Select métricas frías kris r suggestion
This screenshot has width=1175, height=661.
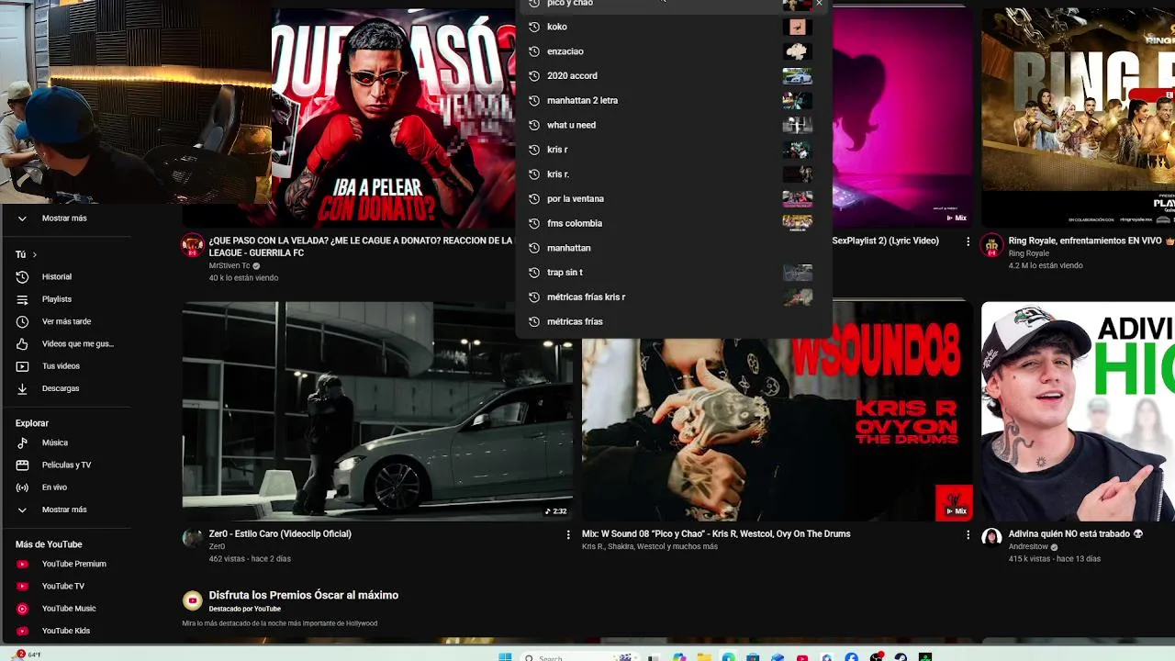(x=672, y=297)
